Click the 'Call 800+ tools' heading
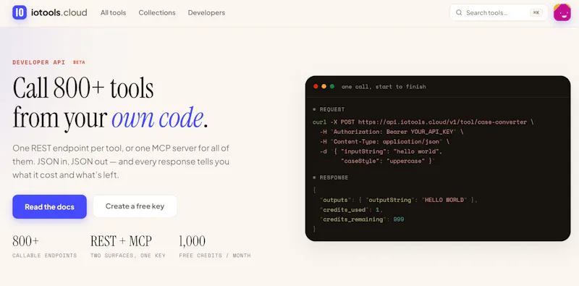Viewport: 579px width, 286px height. [x=83, y=88]
